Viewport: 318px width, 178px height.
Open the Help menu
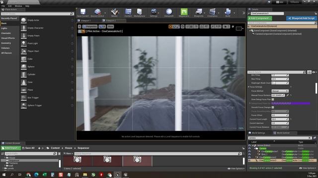(x=27, y=6)
